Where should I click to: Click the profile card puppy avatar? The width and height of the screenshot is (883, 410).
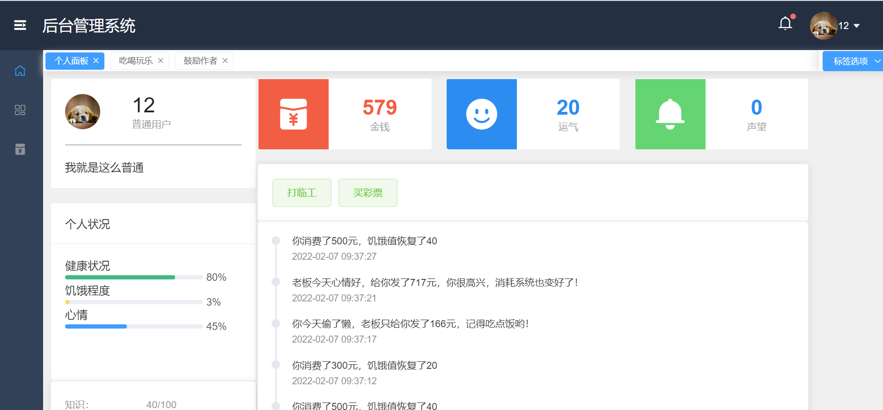coord(82,111)
